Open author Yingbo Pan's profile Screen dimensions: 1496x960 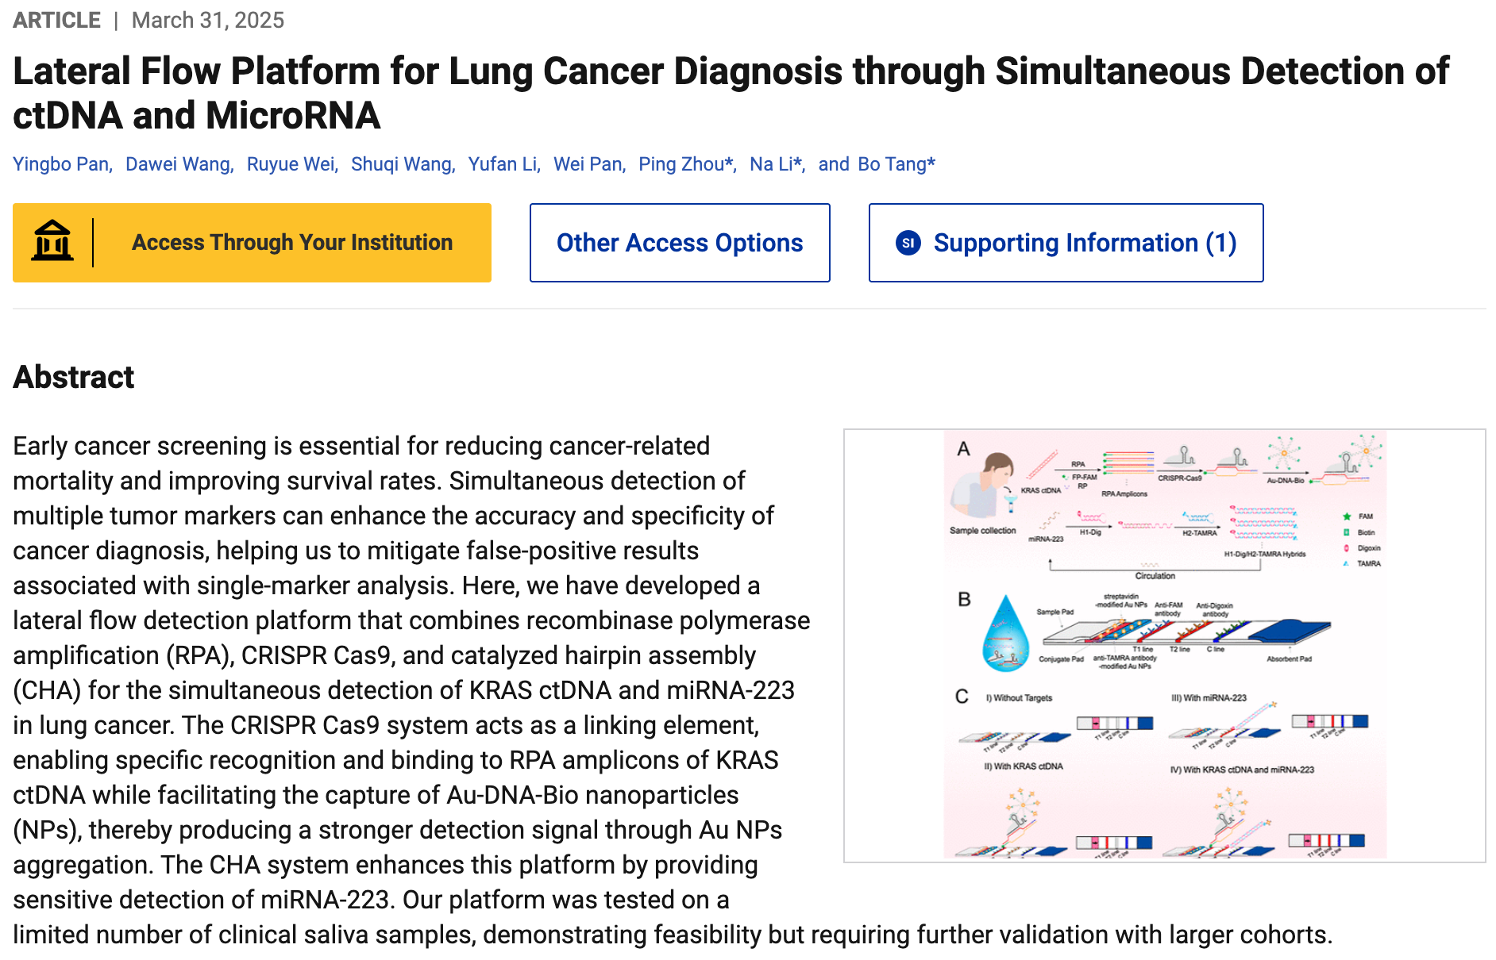pyautogui.click(x=61, y=164)
